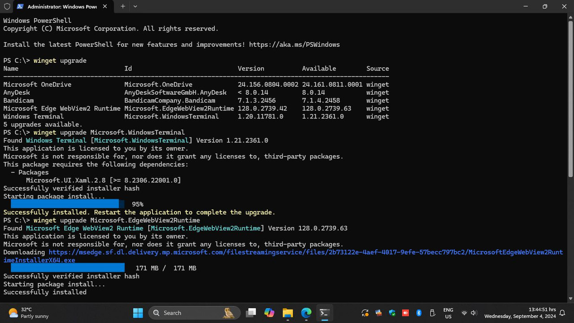Expand the new tab profile dropdown
Screen dimensions: 574x323
(135, 7)
